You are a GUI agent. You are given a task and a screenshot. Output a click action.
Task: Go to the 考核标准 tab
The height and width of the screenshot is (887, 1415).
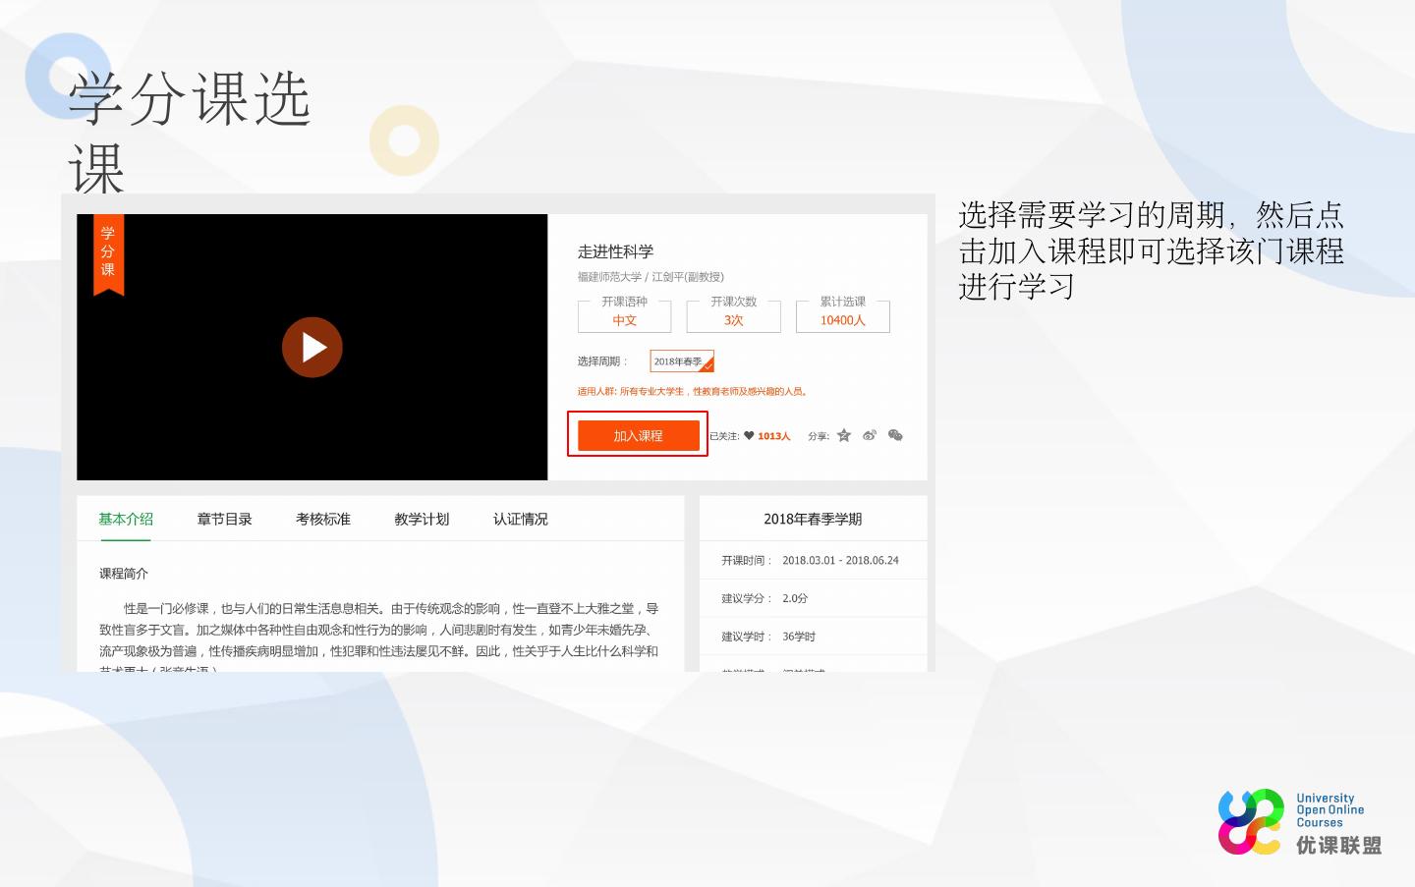pos(323,519)
